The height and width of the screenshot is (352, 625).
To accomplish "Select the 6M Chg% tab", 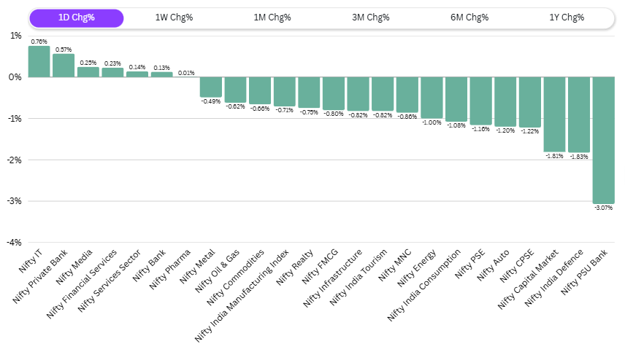I will [x=469, y=17].
